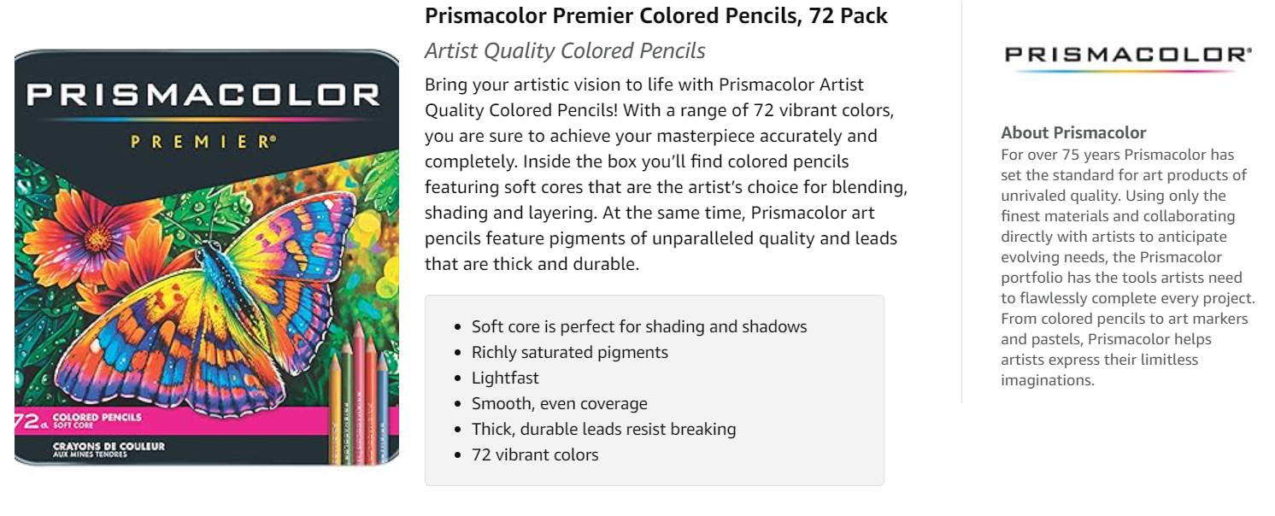Click the 72 vibrant colors bullet
The image size is (1275, 516).
coord(535,454)
